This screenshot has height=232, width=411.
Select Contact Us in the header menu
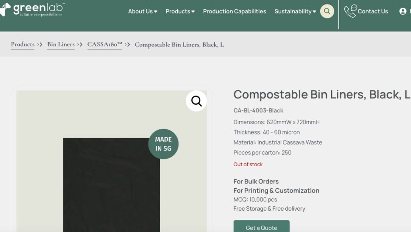click(371, 11)
